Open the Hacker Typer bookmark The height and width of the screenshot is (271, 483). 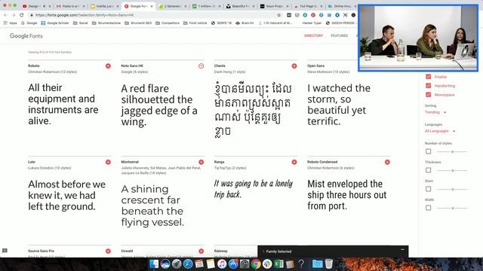tap(312, 23)
